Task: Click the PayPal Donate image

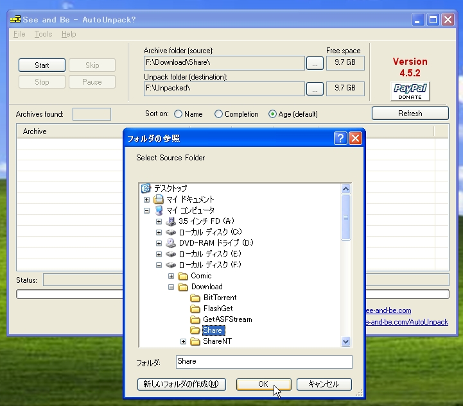Action: (x=410, y=91)
